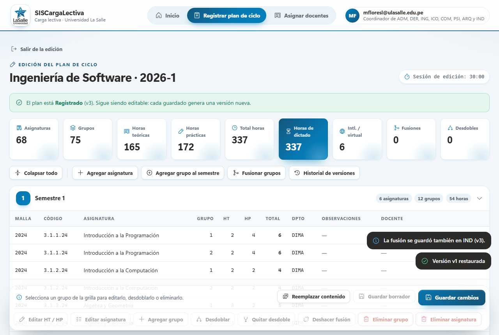Screen dimensions: 499x335
Task: Click the Fusionar grupos button
Action: coord(257,173)
